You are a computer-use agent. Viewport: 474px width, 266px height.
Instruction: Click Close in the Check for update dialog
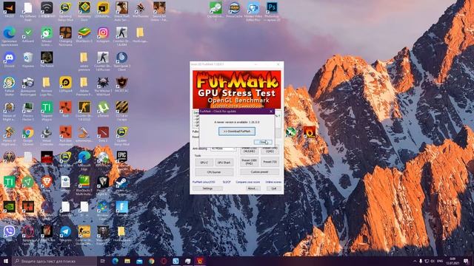263,142
